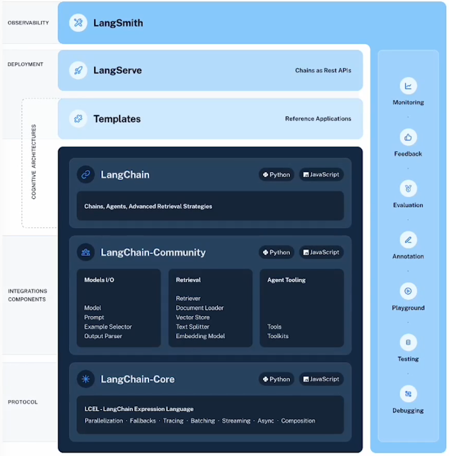Click 'Tracing' feature text
This screenshot has height=456, width=449.
click(x=173, y=421)
